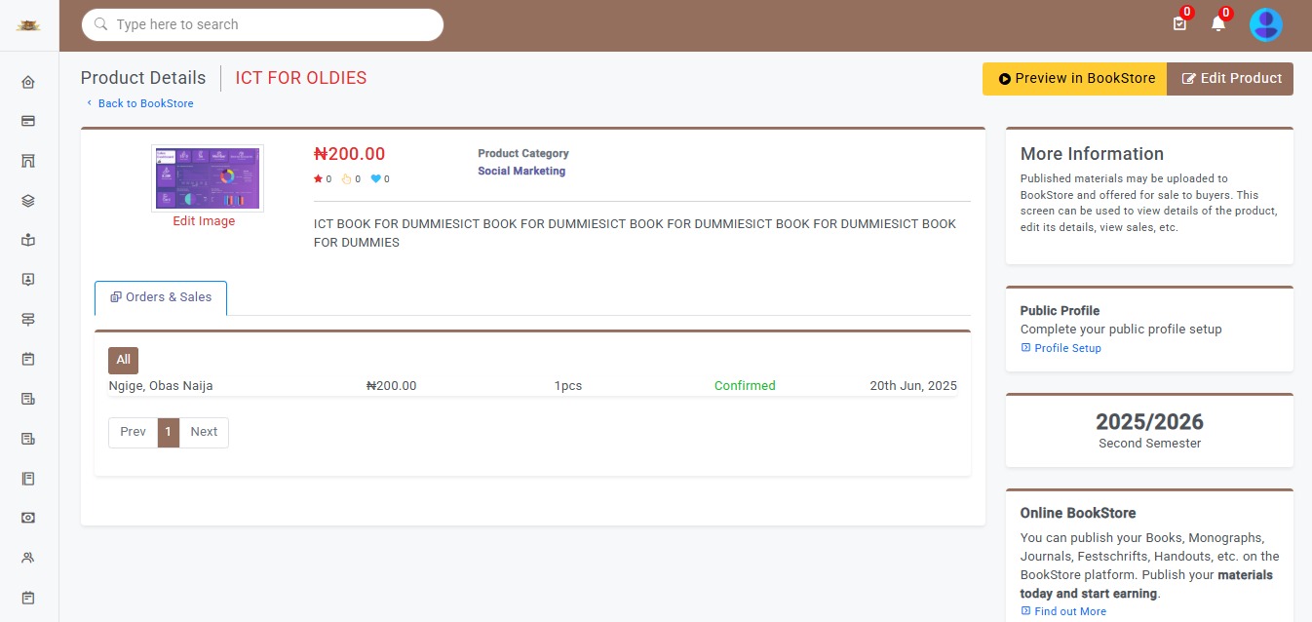Open the layers stack sidebar icon
This screenshot has height=622, width=1312.
[x=28, y=201]
